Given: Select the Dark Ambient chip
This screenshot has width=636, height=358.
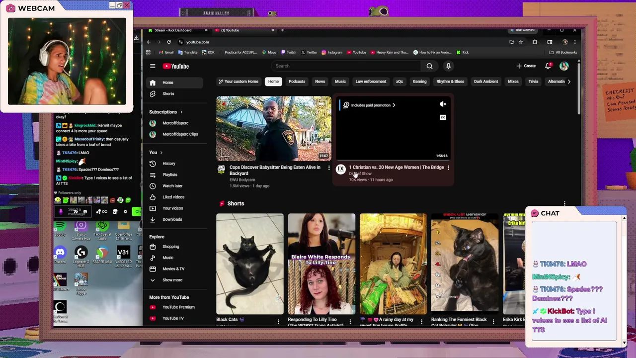Looking at the screenshot, I should click(x=486, y=82).
